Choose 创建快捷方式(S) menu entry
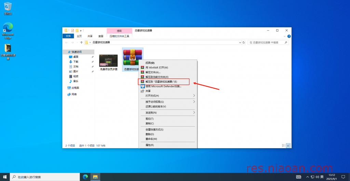 168,130
